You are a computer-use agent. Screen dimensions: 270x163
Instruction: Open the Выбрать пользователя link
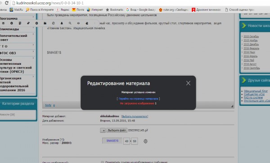click(135, 116)
